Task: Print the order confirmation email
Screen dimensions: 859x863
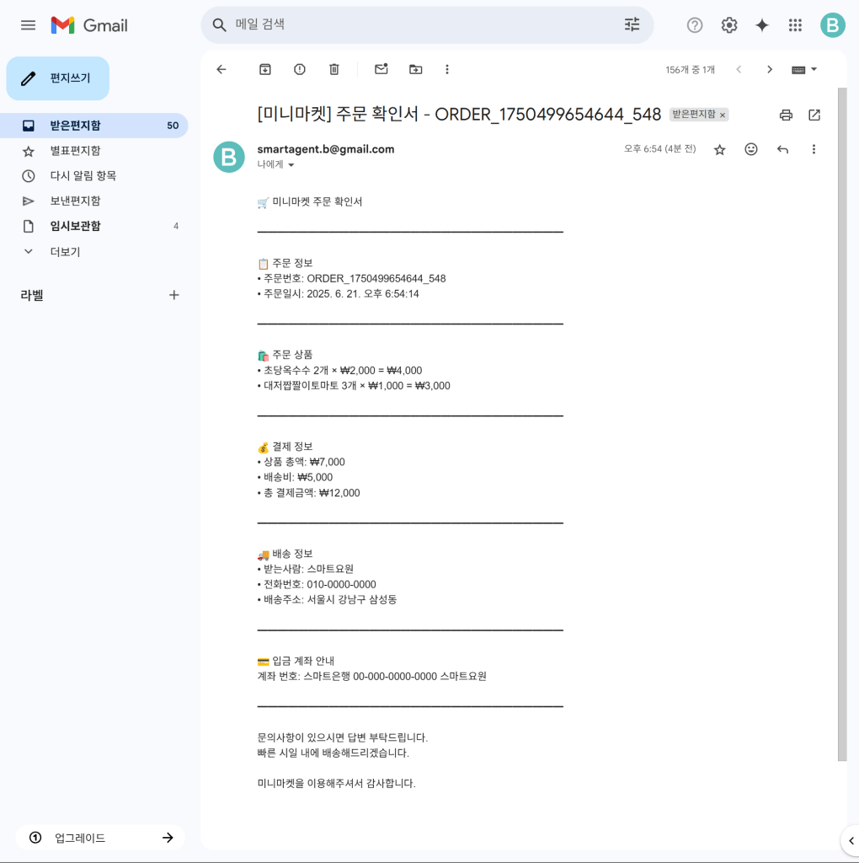Action: click(x=786, y=115)
